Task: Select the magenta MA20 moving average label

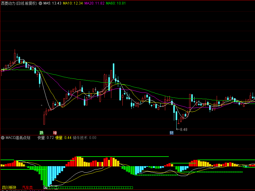Action: [x=95, y=3]
